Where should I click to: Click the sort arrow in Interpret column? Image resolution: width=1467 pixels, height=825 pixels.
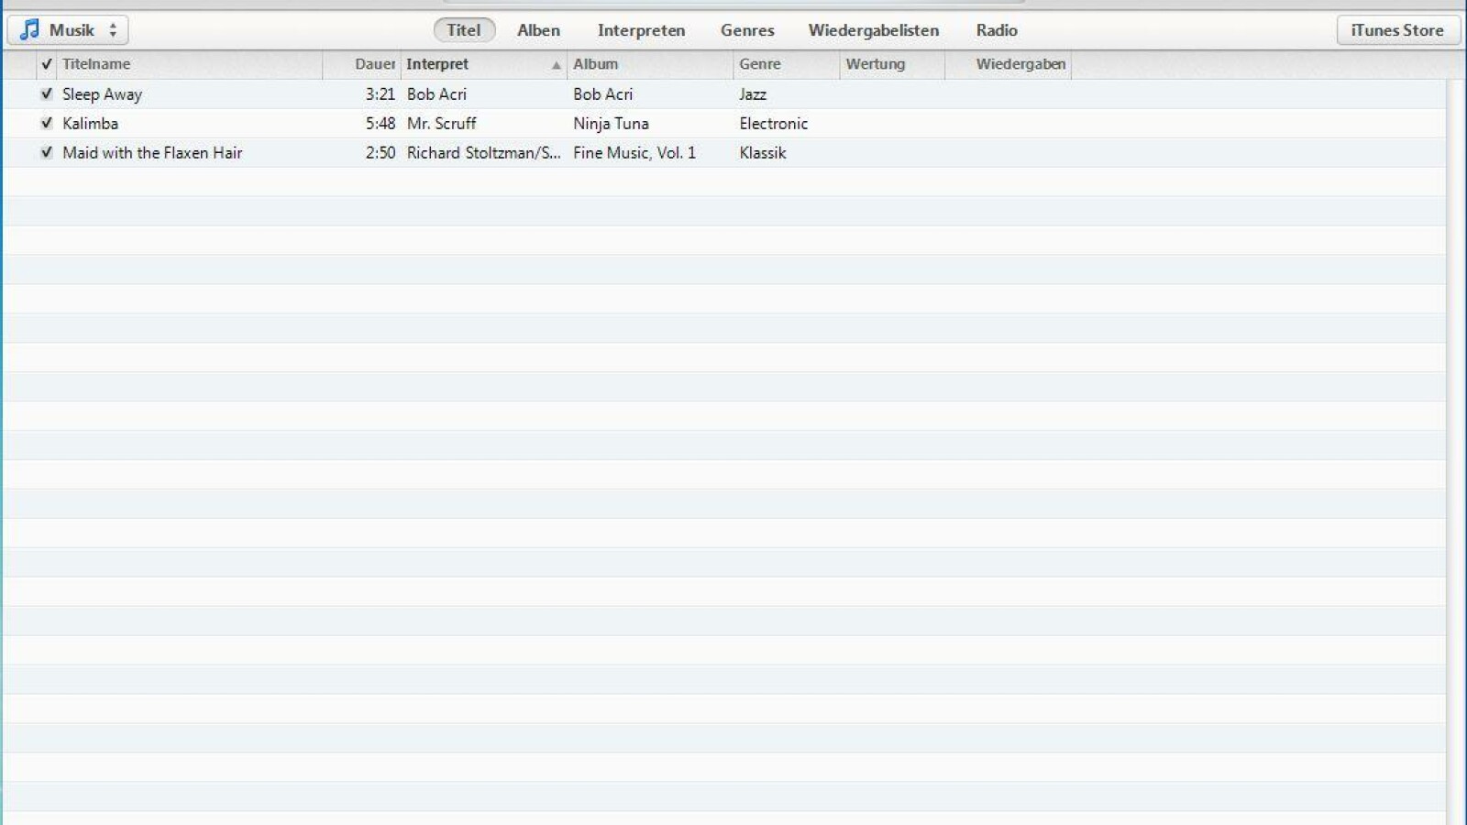coord(556,65)
